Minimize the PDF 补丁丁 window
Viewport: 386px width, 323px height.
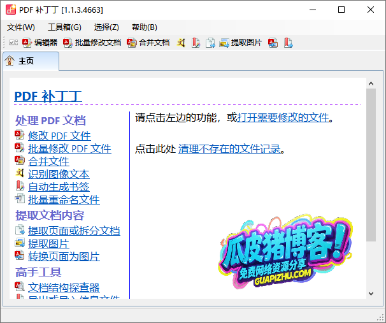point(313,10)
